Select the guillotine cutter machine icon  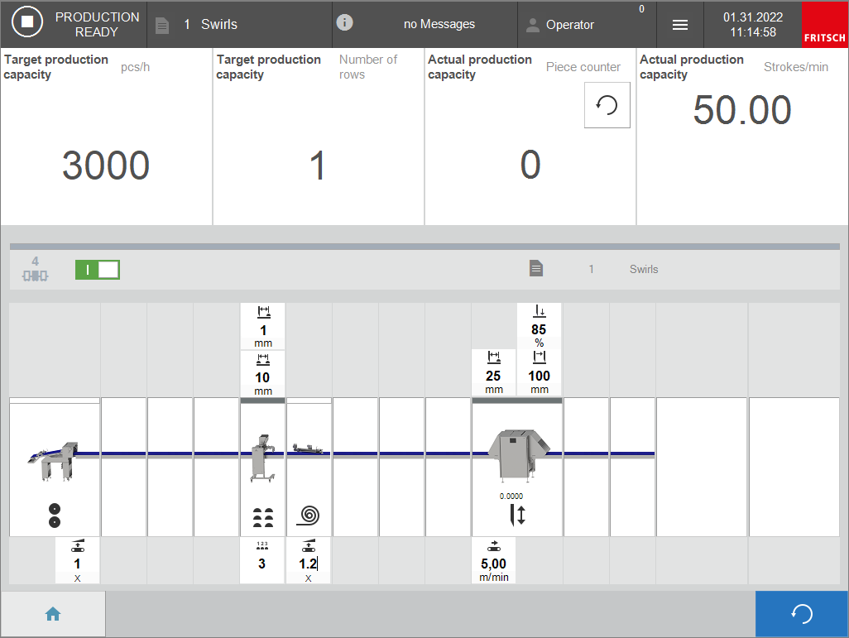[517, 454]
